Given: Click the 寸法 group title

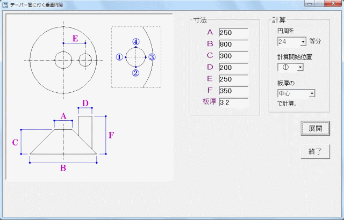Looking at the screenshot, I should 200,20.
